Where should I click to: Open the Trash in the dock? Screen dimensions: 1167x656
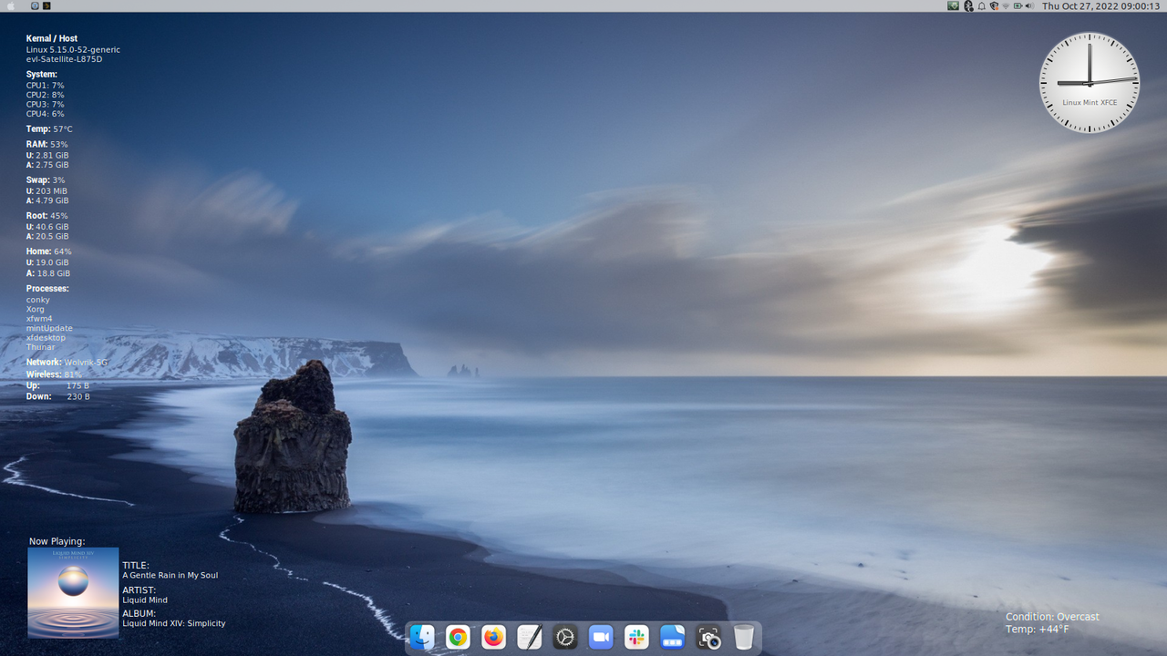[x=744, y=637]
